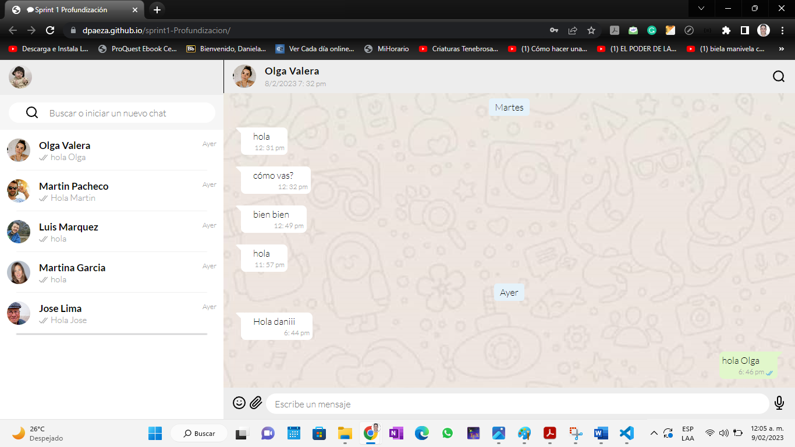
Task: Attach a file using the paperclip icon
Action: [255, 402]
